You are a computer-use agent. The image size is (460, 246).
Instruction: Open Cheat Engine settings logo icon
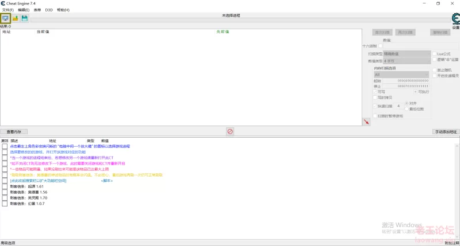pyautogui.click(x=455, y=19)
